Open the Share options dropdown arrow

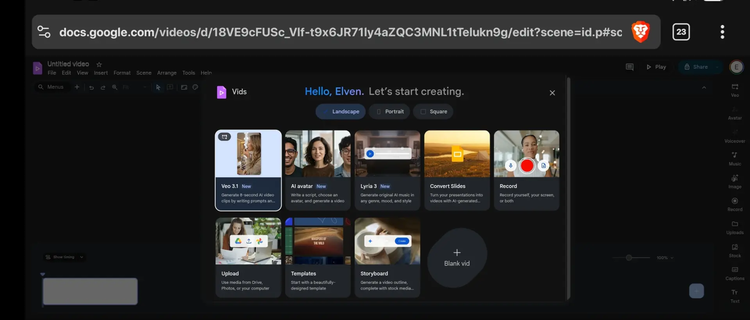pos(717,67)
